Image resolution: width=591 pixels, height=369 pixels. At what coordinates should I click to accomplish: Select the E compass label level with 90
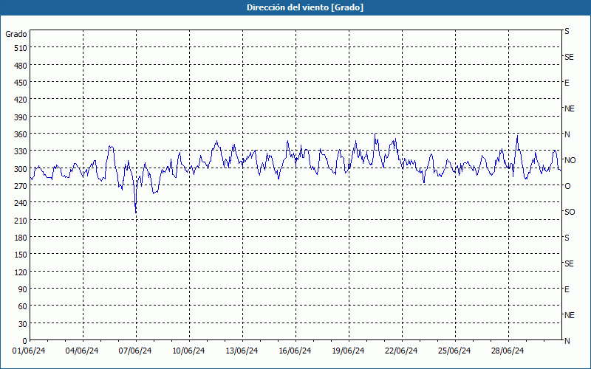point(567,289)
